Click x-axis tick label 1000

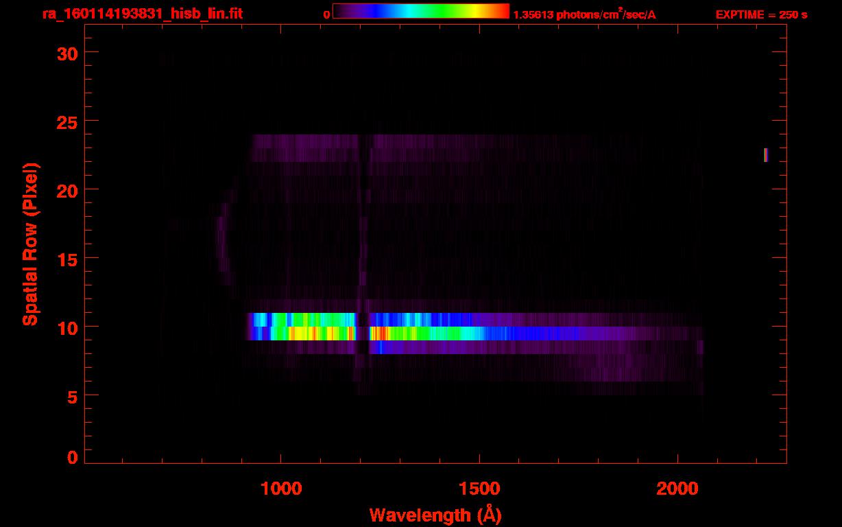coord(281,489)
